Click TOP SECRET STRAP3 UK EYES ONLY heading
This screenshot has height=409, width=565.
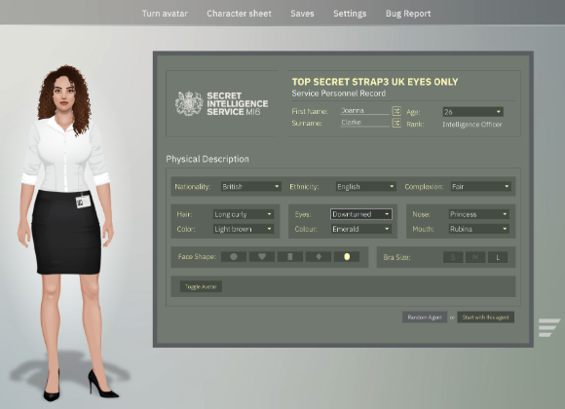coord(375,82)
